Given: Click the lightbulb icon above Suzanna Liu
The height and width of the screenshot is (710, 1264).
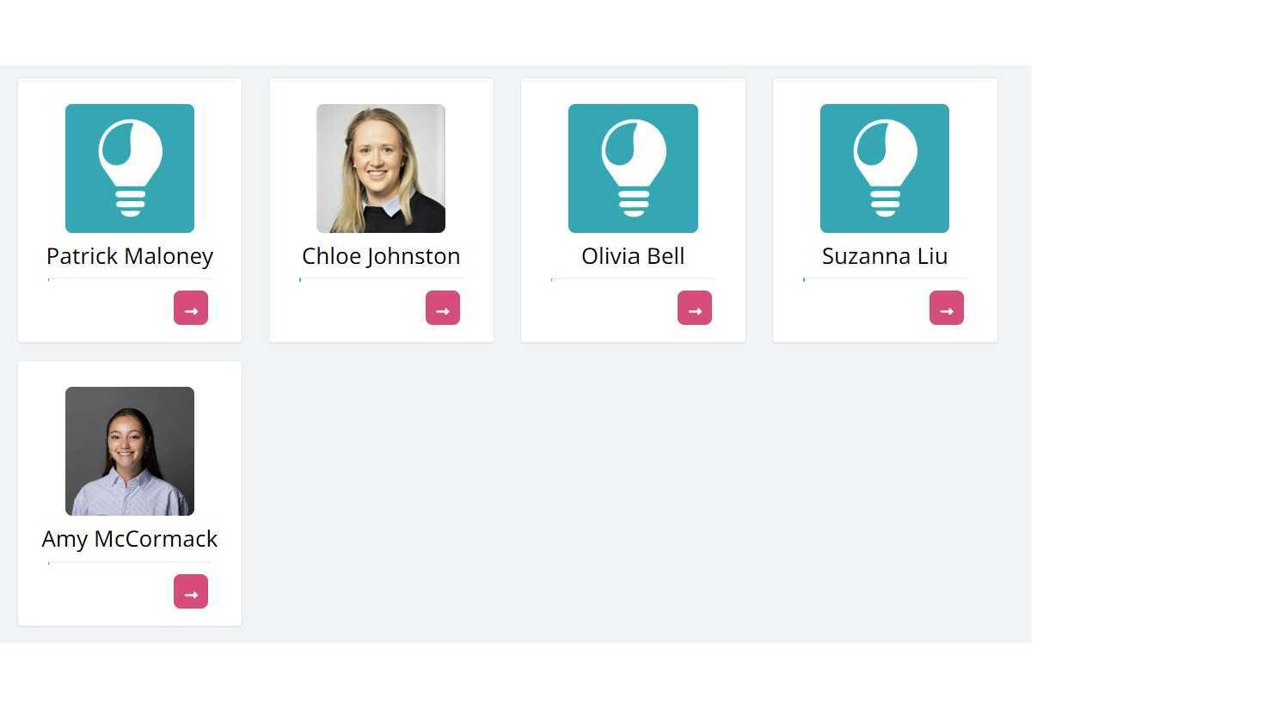Looking at the screenshot, I should (885, 168).
